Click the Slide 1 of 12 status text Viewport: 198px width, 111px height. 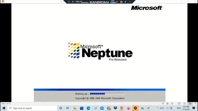[6, 104]
